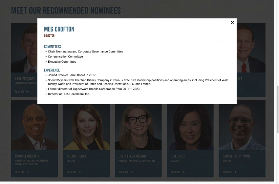Screen dimensions: 279x184
Task: Click arrow icon beside Darryl Wade's Read Bio
Action: click(235, 172)
